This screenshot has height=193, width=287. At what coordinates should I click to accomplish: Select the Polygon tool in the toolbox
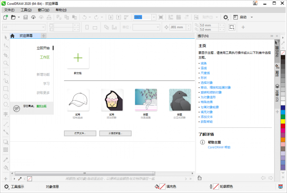[x=6, y=104]
